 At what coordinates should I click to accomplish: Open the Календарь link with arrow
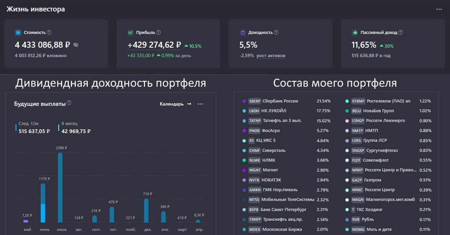175,104
